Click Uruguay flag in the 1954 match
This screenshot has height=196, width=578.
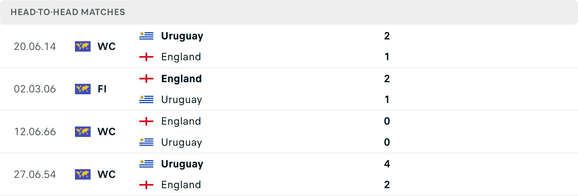[146, 164]
